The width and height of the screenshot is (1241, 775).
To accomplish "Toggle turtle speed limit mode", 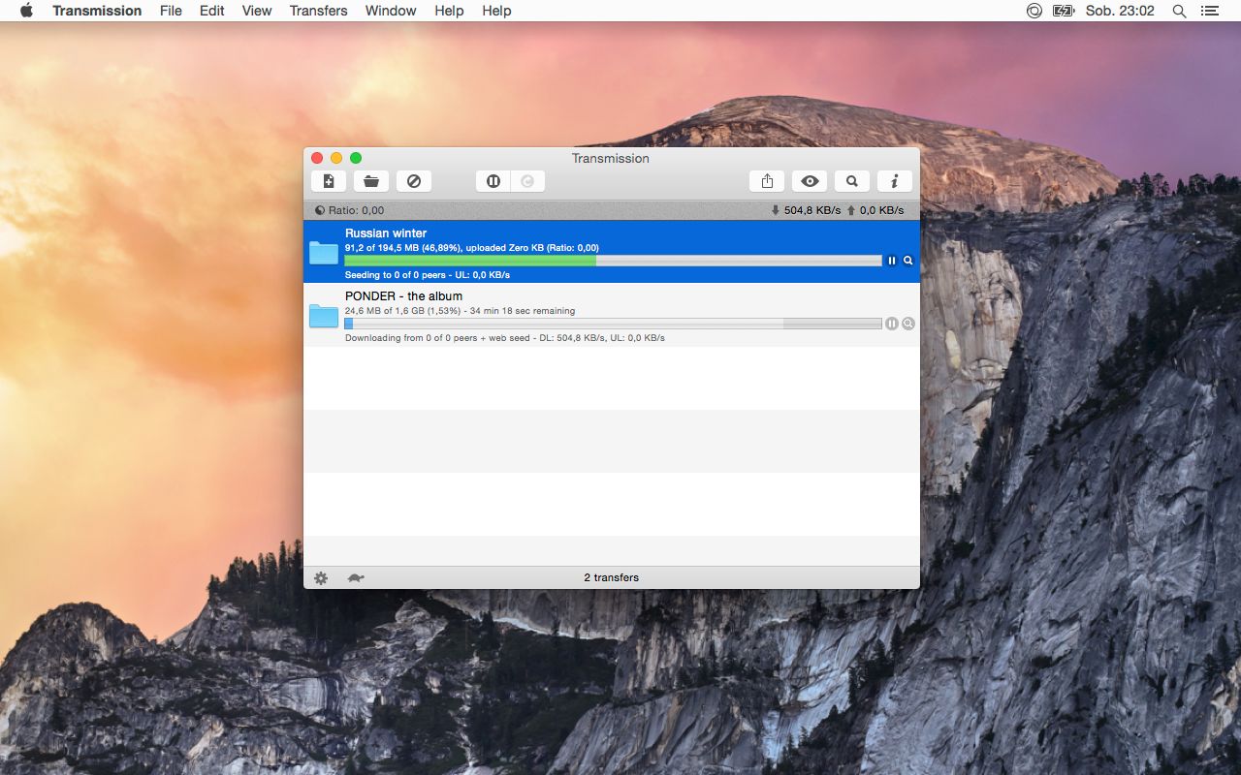I will pyautogui.click(x=356, y=578).
